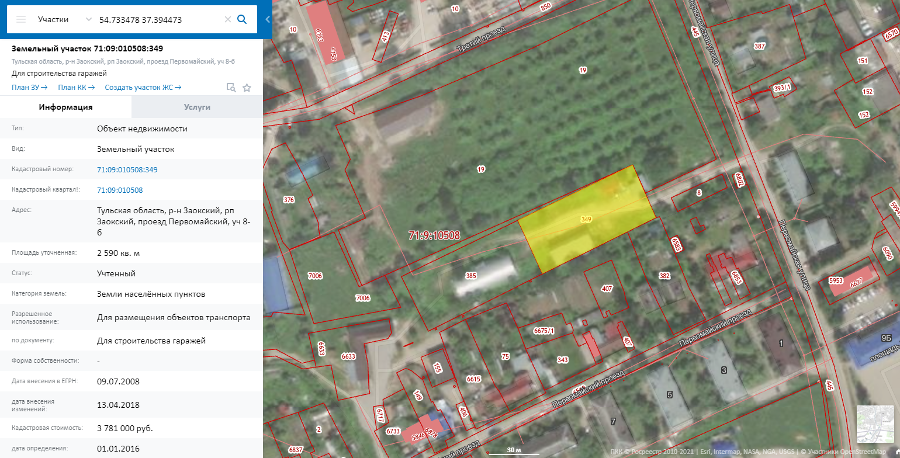This screenshot has width=900, height=458.
Task: Click the find-on-map icon beside the star
Action: point(231,88)
